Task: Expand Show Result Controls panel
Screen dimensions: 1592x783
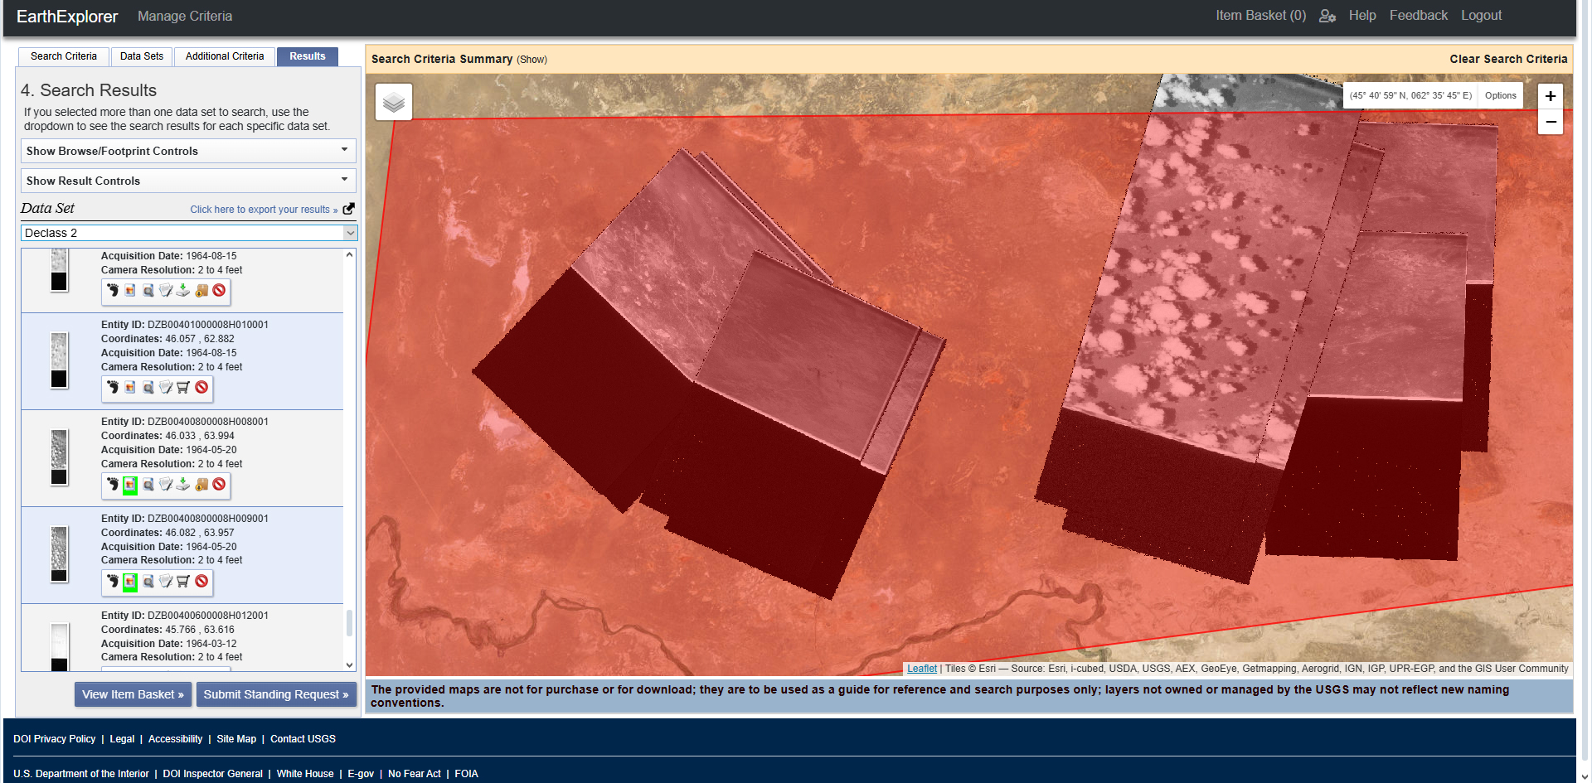Action: (188, 181)
